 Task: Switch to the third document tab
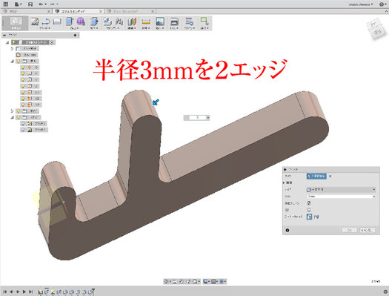130,11
